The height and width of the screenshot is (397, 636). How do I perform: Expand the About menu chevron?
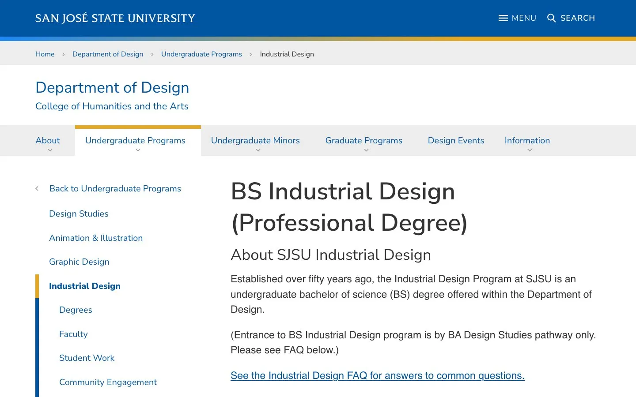50,150
